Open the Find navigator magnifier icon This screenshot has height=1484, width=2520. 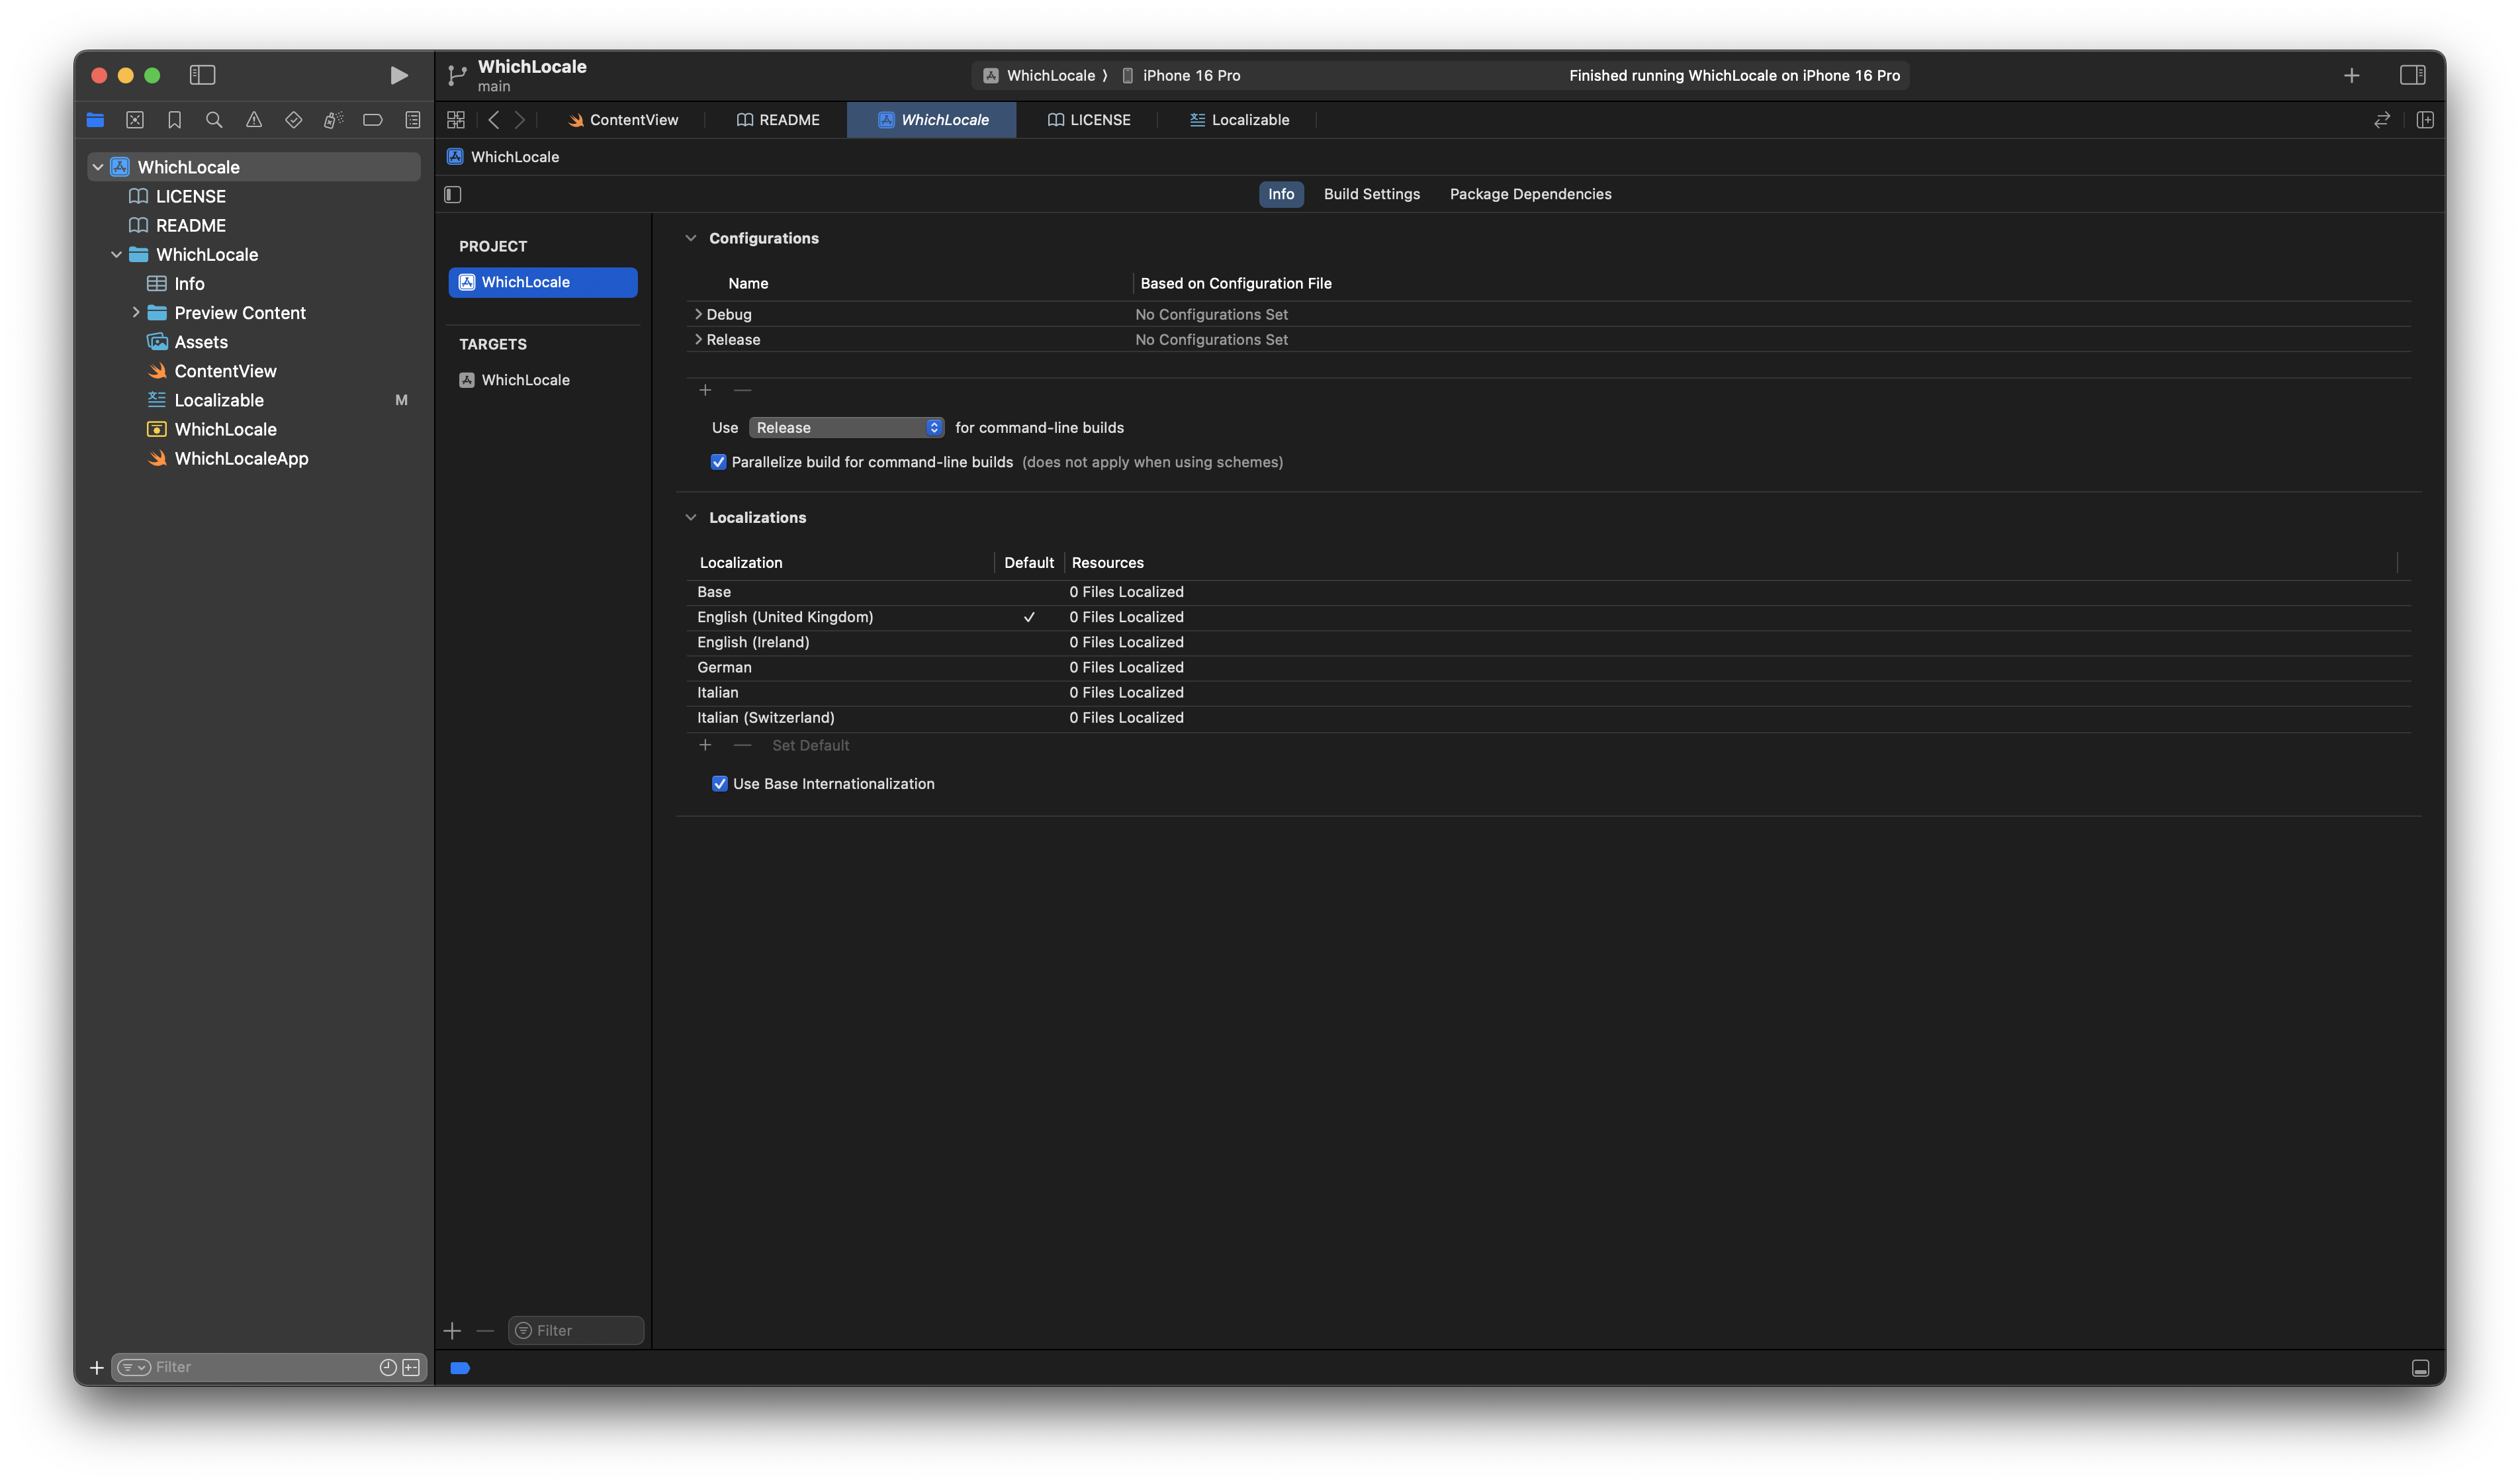[214, 120]
